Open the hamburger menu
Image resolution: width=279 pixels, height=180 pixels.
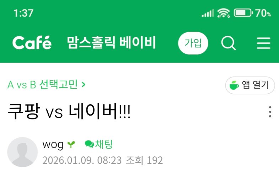[x=263, y=43]
